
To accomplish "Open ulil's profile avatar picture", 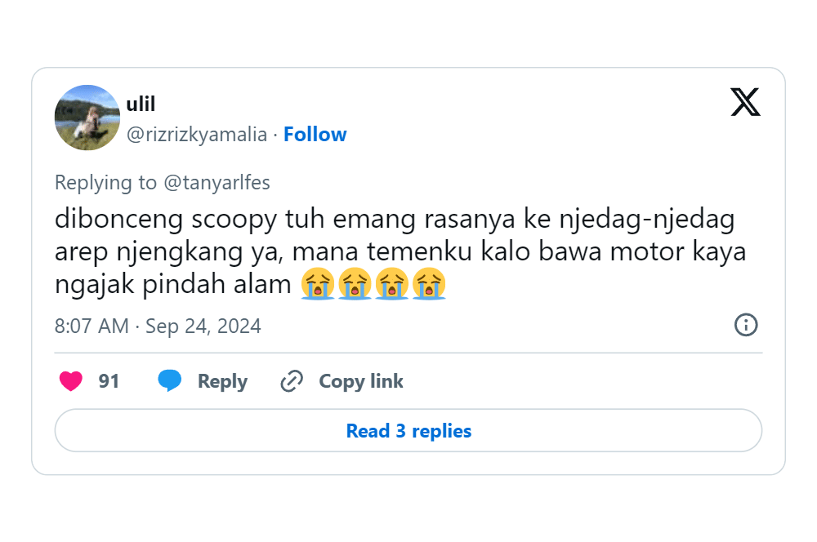I will (x=87, y=118).
